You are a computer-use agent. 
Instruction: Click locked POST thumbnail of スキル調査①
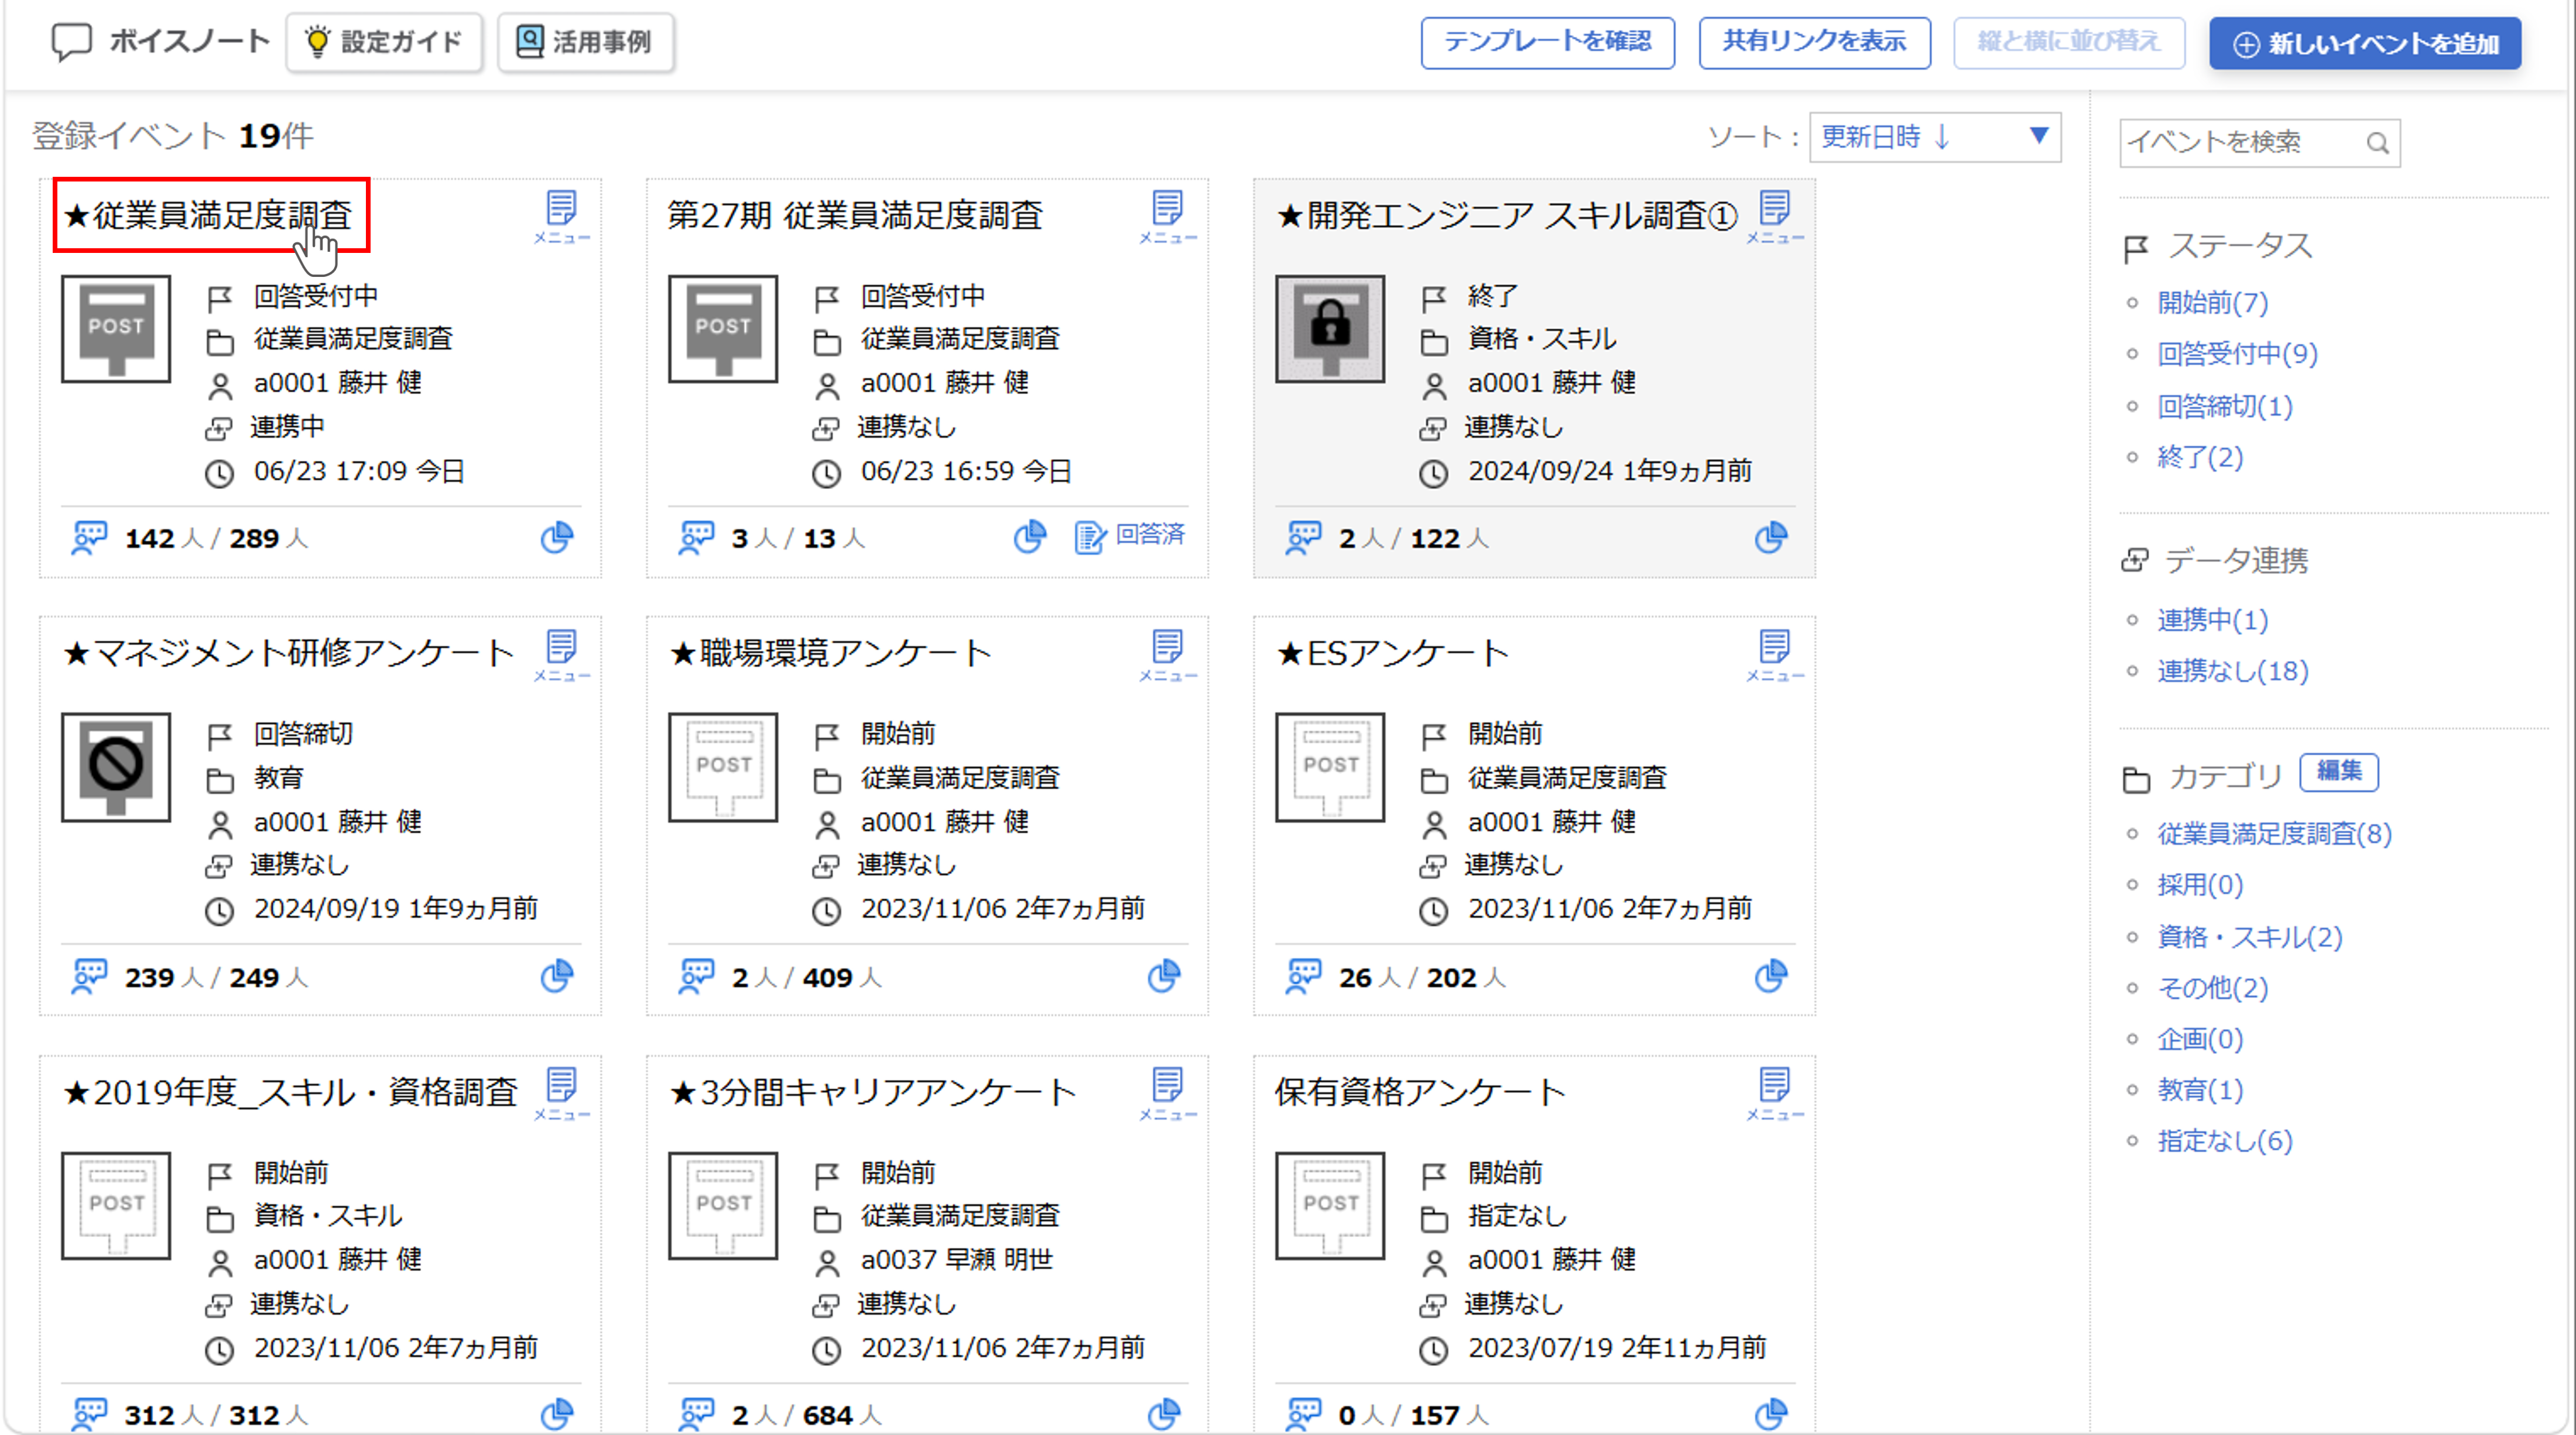click(x=1330, y=329)
